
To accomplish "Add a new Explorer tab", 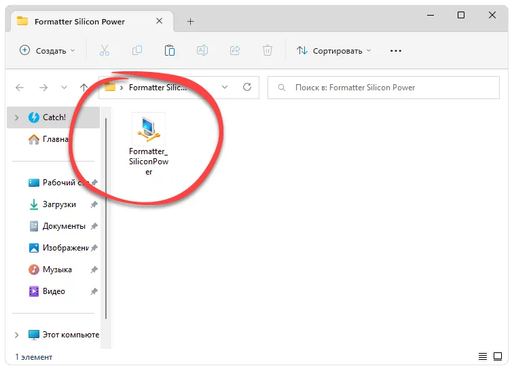I will 190,22.
